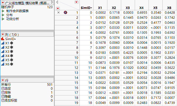Run the 功效分析 script green triangle
Image resolution: width=177 pixels, height=106 pixels.
coord(3,19)
